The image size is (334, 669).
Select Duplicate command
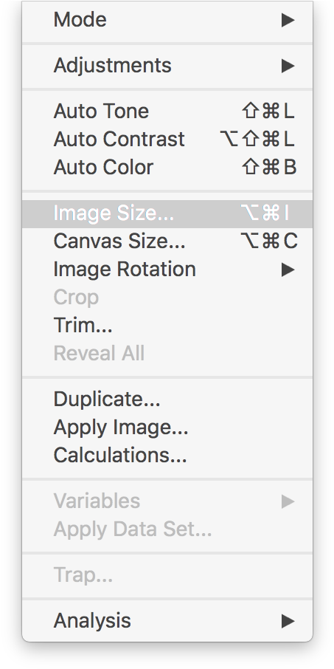click(167, 399)
